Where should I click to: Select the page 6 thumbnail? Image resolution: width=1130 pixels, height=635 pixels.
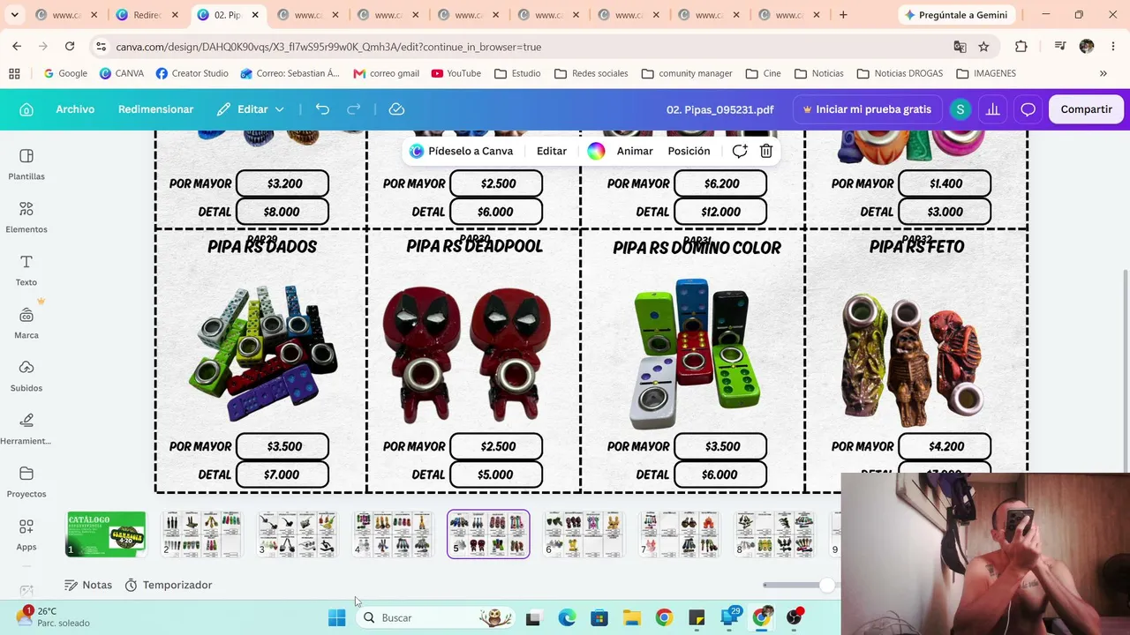[x=583, y=534]
